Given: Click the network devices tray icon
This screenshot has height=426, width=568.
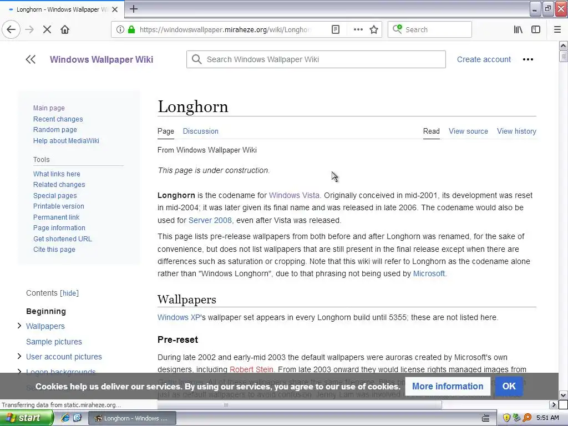Looking at the screenshot, I should [x=517, y=418].
